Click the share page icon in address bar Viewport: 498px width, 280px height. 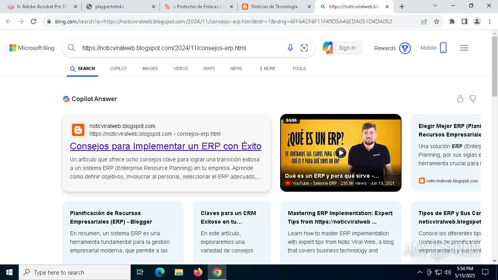click(424, 21)
